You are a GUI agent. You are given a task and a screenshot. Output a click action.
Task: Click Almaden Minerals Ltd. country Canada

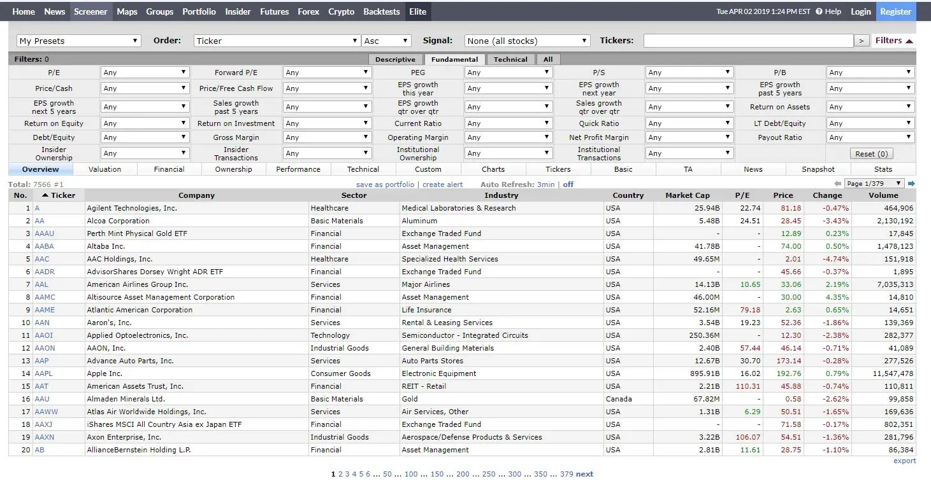(x=619, y=399)
